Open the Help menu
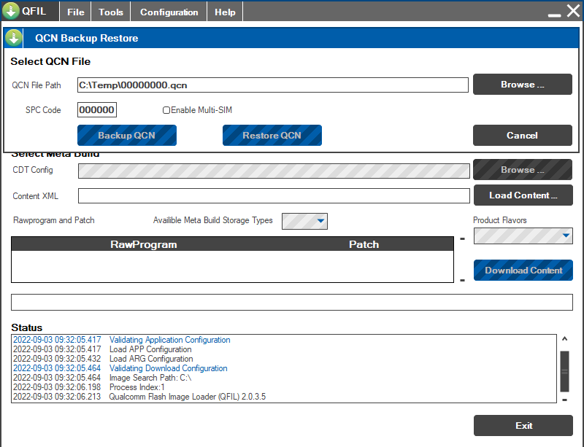584x447 pixels. (225, 12)
